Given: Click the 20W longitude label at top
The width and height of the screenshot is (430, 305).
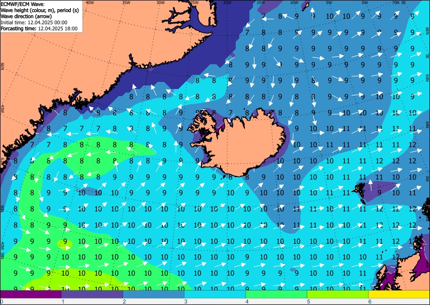Looking at the screenshot, I should tap(227, 3).
